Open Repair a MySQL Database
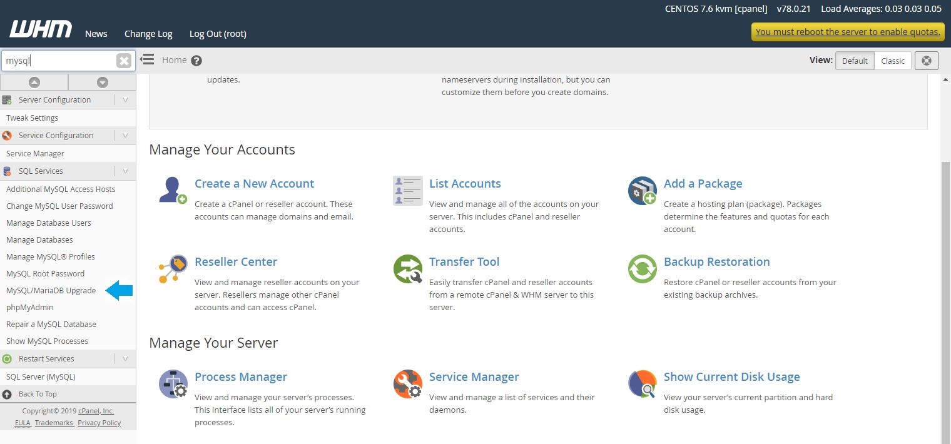 pos(51,325)
